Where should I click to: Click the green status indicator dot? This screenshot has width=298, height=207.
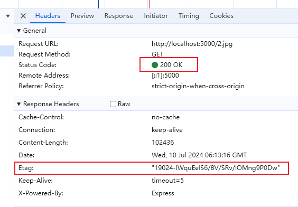pos(155,65)
